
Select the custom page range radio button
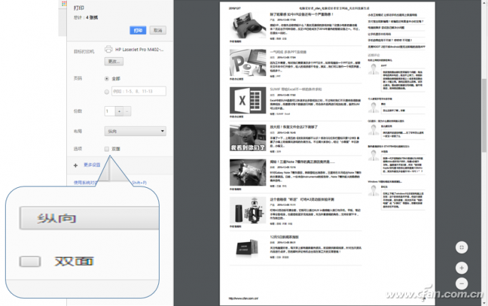click(x=108, y=91)
